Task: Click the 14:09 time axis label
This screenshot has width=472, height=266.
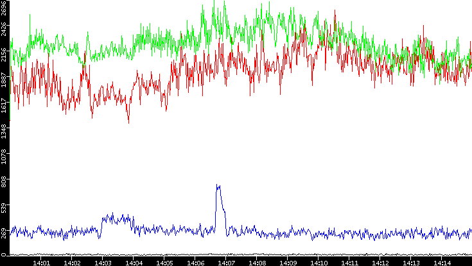Action: (x=288, y=263)
